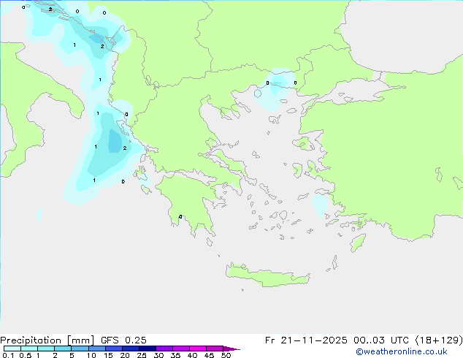Click the "35" legend scale number

point(175,355)
